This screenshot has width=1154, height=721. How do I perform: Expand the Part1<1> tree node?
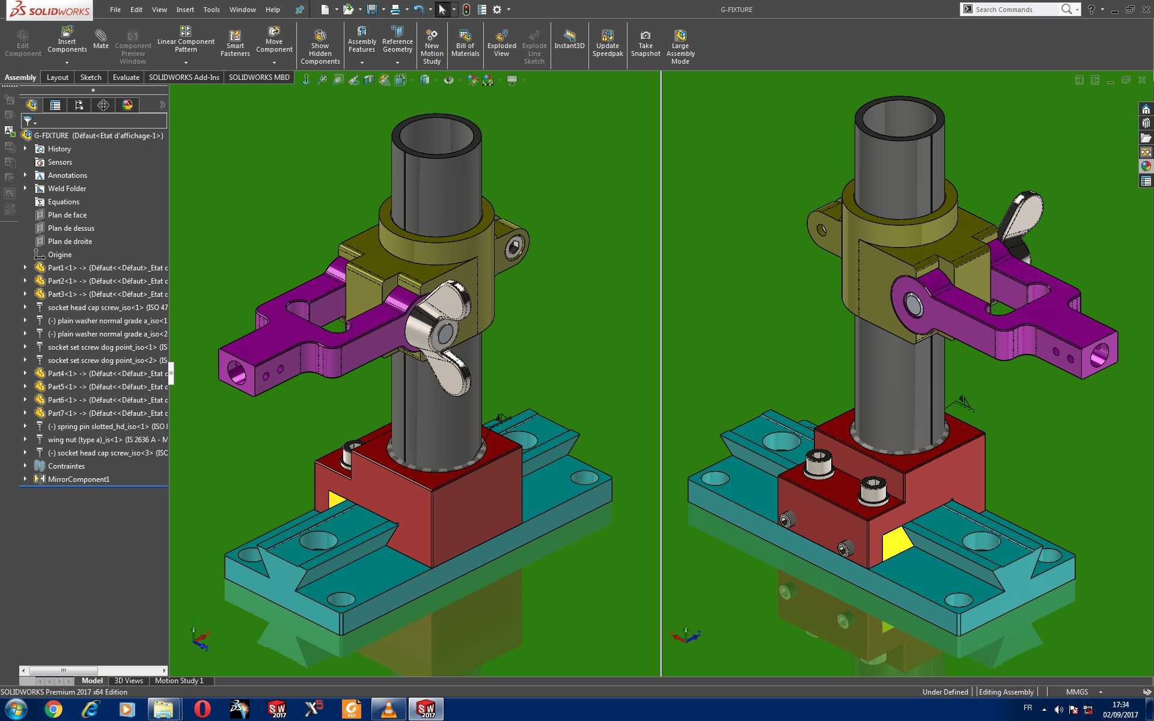pos(25,267)
